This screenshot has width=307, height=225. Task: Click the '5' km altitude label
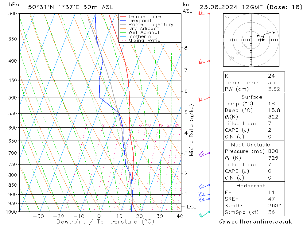186,112
